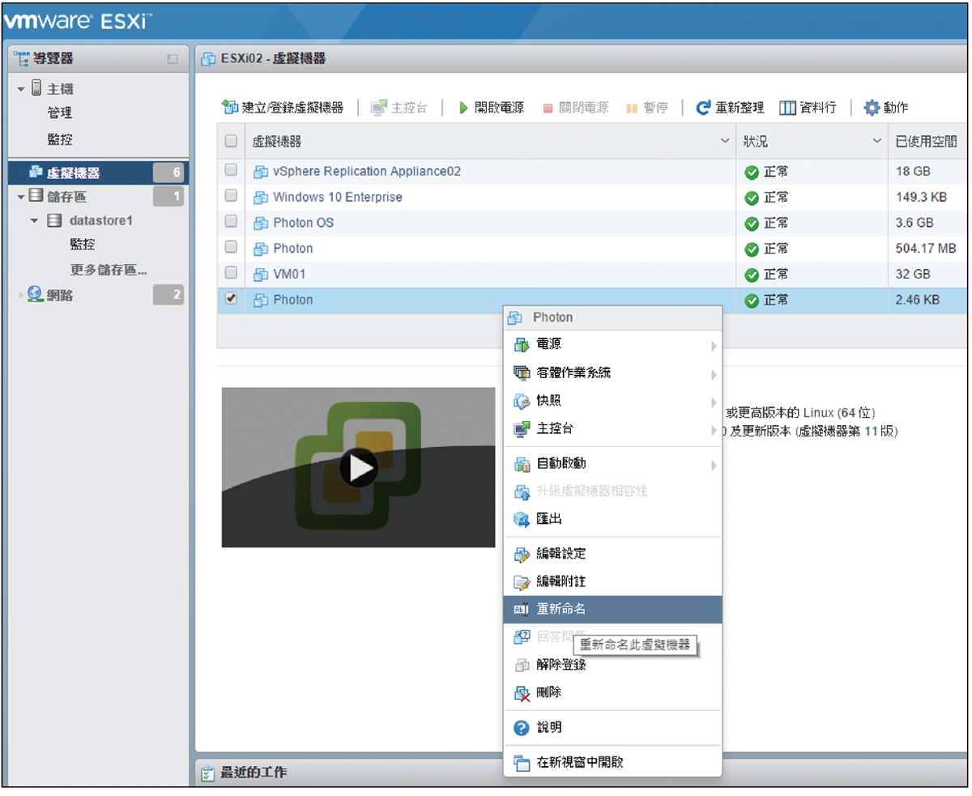The height and width of the screenshot is (796, 972).
Task: Open the Status (狀況) column dropdown arrow
Action: (876, 142)
